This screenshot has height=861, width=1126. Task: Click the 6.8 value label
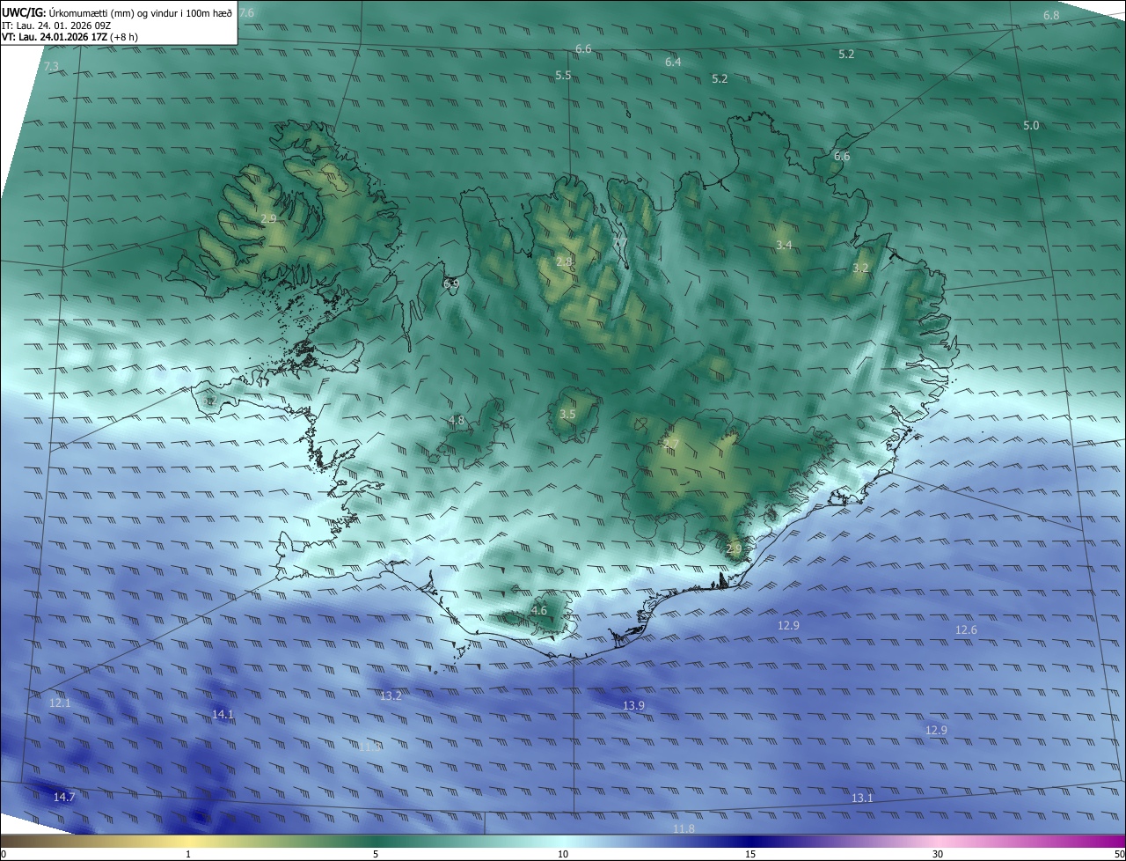click(x=1051, y=16)
